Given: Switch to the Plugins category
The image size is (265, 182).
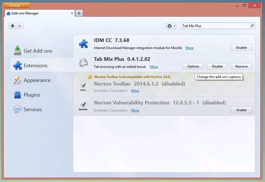Looking at the screenshot, I should click(x=42, y=95).
